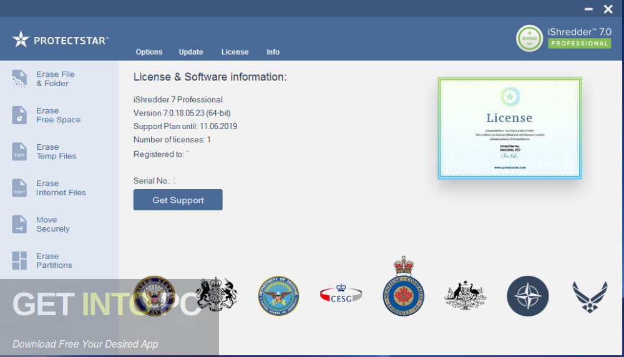Click the iShredder 7 Professional text

[x=178, y=99]
